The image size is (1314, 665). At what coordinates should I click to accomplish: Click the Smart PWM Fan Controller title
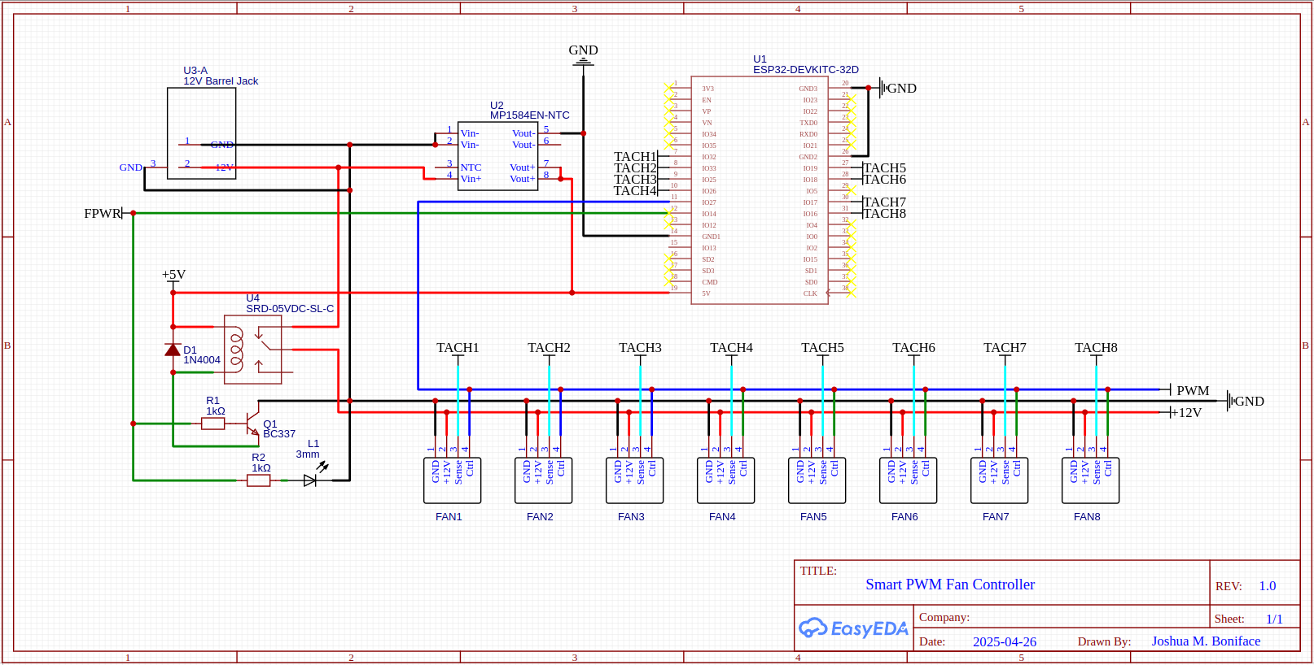[949, 585]
